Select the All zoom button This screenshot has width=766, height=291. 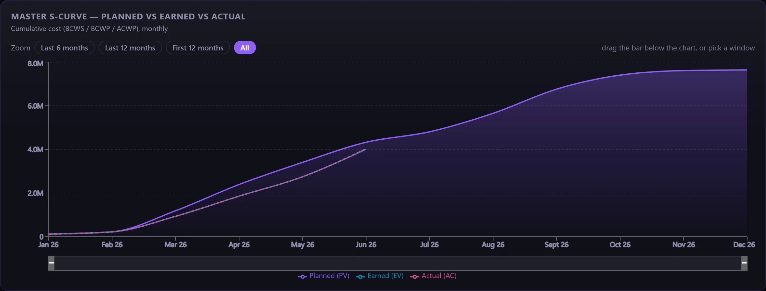pyautogui.click(x=245, y=48)
